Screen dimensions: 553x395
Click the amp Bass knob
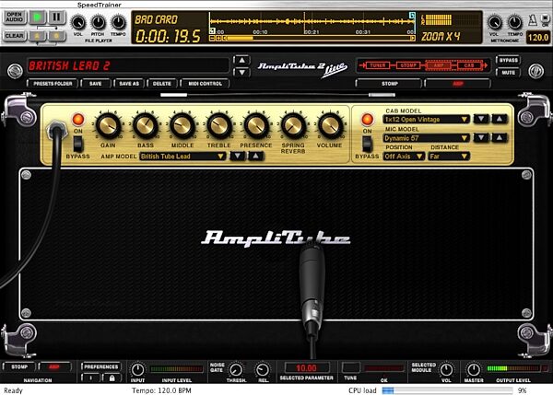point(146,125)
